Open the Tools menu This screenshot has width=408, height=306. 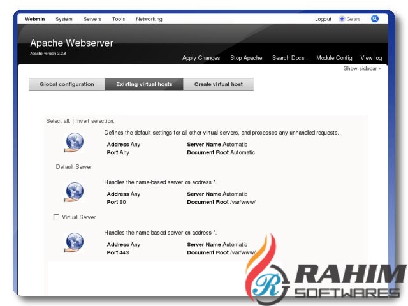119,19
